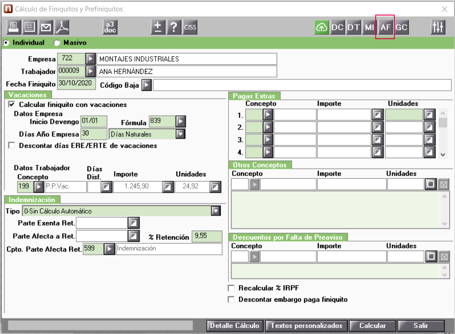Click the Indemnización section tab
455x334 pixels.
point(32,200)
